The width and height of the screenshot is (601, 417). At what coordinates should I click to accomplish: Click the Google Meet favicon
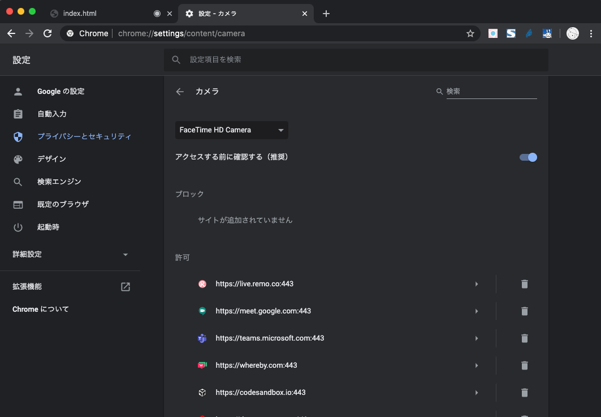coord(202,311)
